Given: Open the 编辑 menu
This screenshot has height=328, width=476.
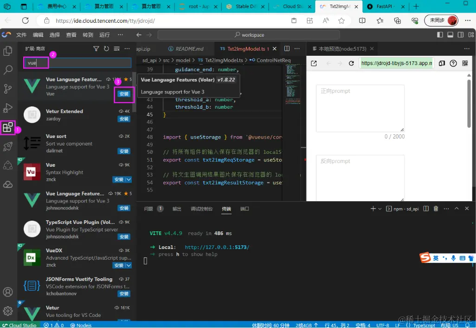Looking at the screenshot, I should click(38, 35).
